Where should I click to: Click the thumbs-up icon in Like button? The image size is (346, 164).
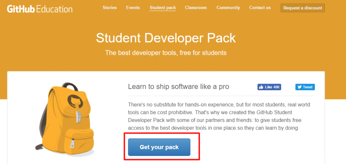261,87
